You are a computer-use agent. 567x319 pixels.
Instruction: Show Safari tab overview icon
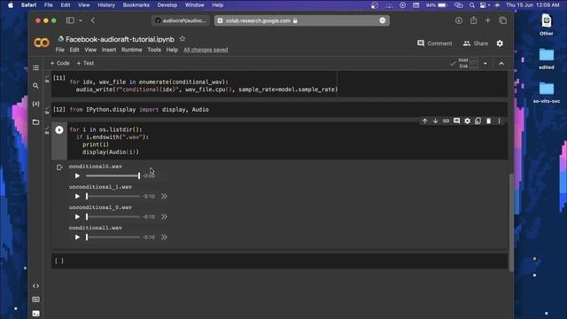502,20
